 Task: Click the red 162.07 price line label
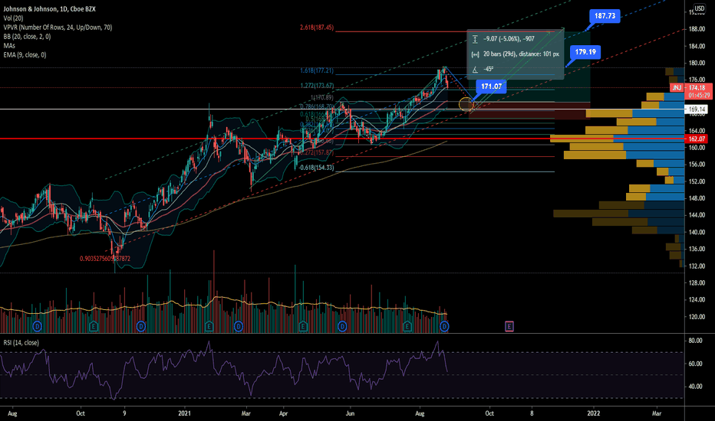click(x=697, y=139)
